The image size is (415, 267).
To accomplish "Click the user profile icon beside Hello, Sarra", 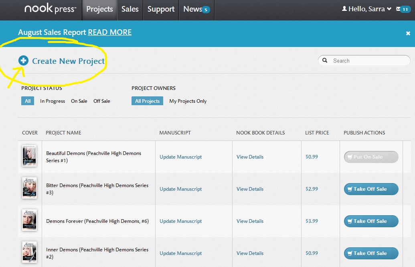I will [344, 9].
